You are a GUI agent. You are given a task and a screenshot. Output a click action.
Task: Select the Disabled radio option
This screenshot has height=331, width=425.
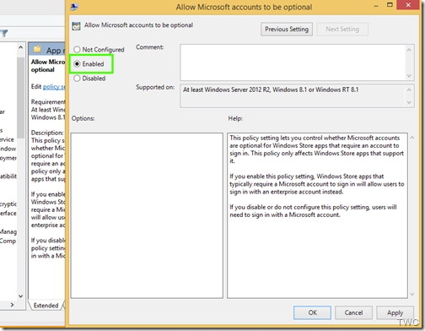89,79
